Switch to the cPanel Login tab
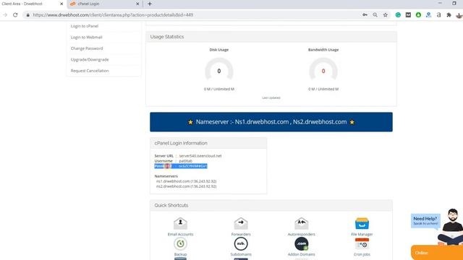This screenshot has height=260, width=463. point(104,4)
